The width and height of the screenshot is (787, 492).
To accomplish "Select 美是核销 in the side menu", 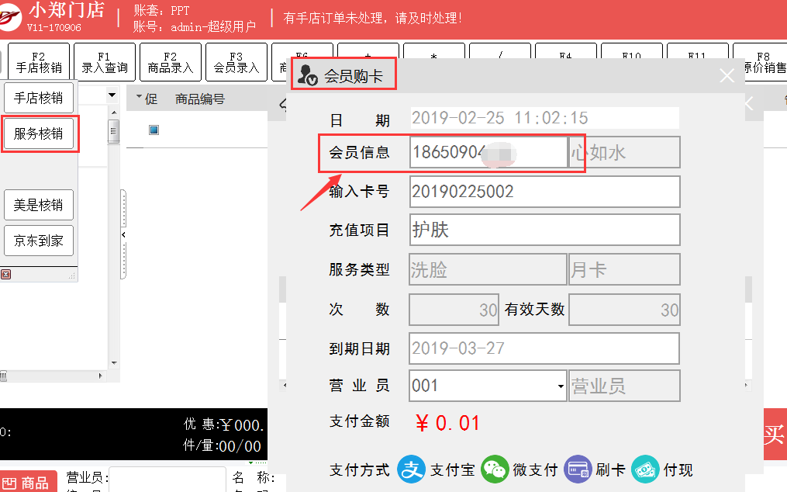I will 39,205.
